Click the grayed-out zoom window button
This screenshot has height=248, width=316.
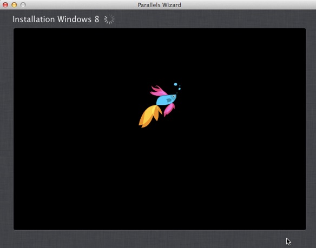pyautogui.click(x=23, y=5)
